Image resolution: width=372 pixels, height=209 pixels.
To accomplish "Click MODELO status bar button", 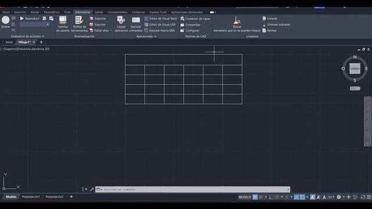I will tap(245, 197).
